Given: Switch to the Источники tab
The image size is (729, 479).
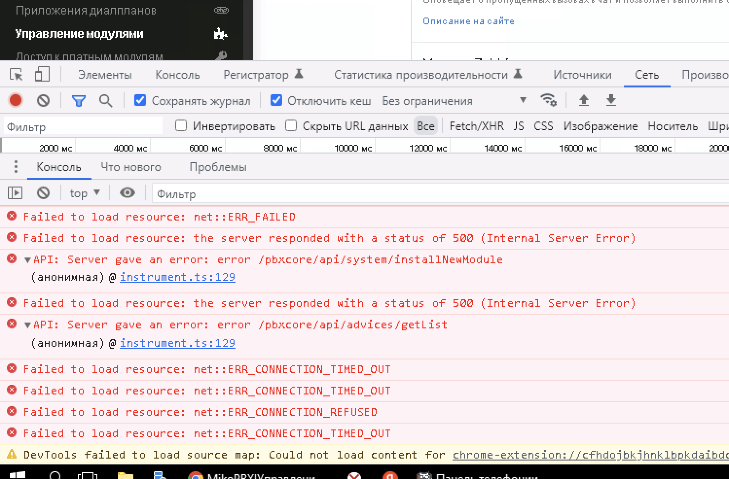Looking at the screenshot, I should pos(582,74).
